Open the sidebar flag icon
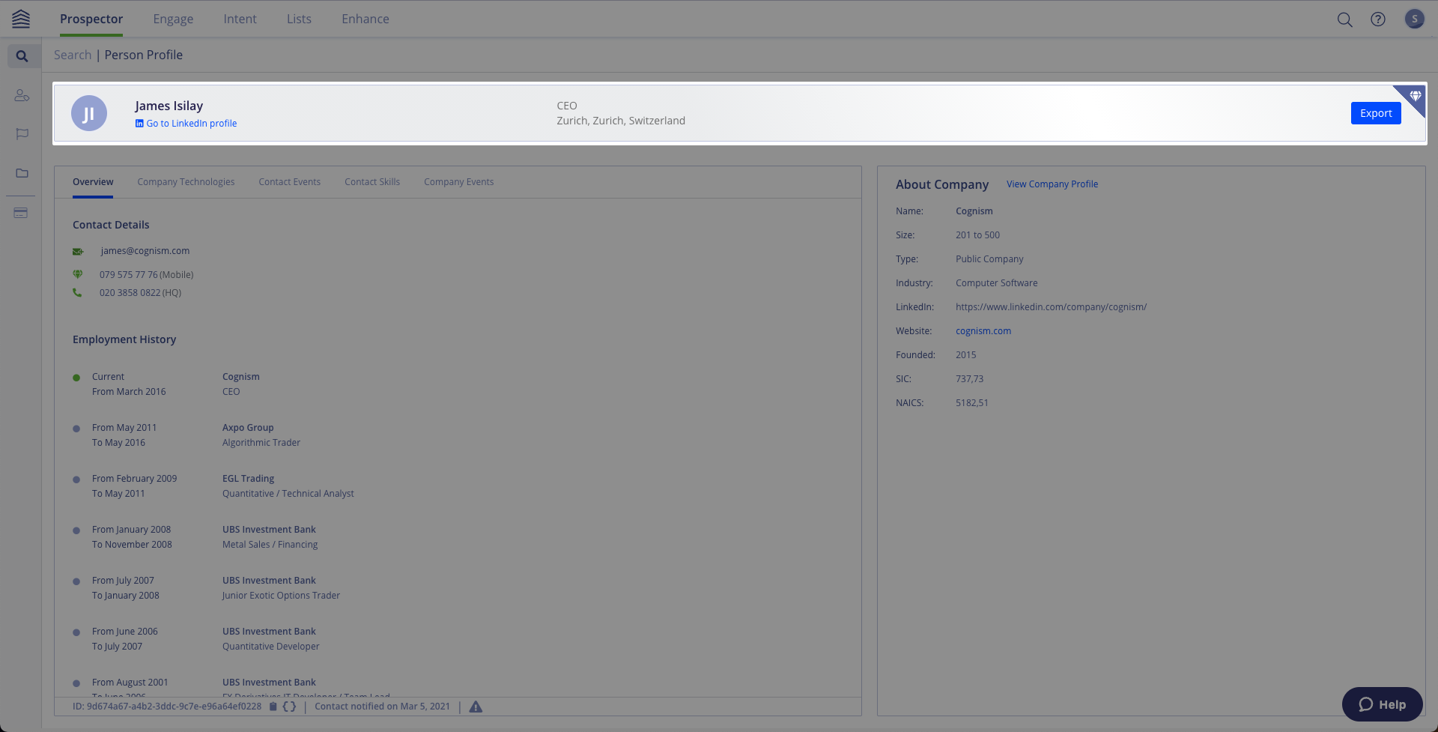This screenshot has width=1438, height=732. tap(22, 134)
